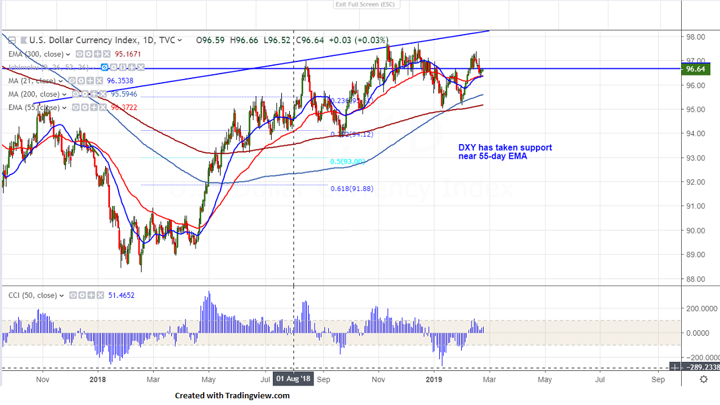Click the 98.00 price axis label
Image resolution: width=720 pixels, height=405 pixels.
click(x=695, y=36)
